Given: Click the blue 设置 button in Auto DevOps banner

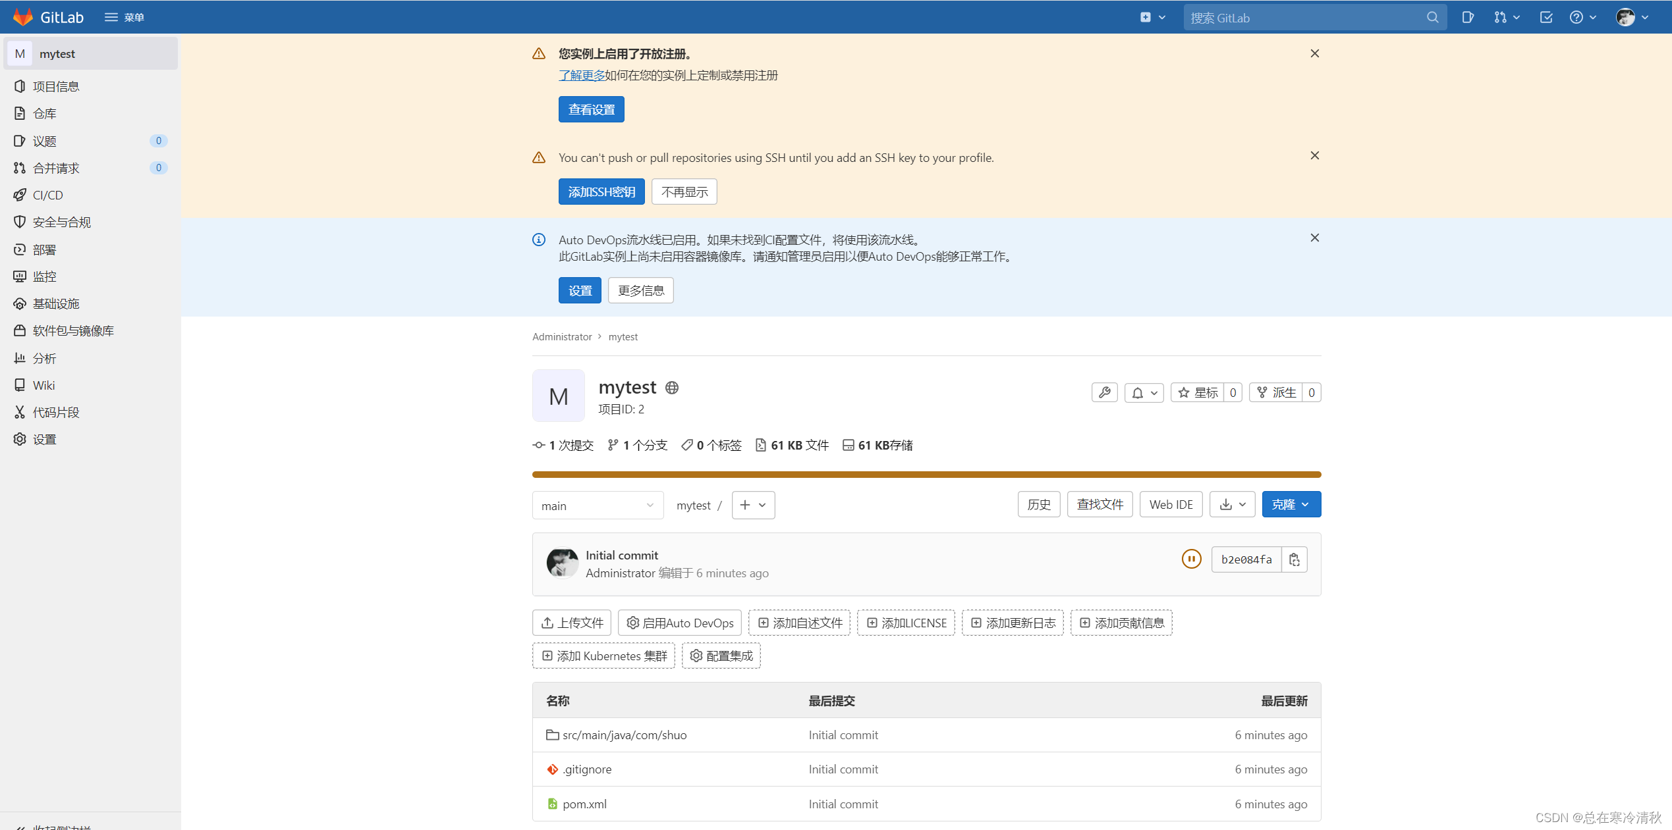Looking at the screenshot, I should tap(580, 290).
